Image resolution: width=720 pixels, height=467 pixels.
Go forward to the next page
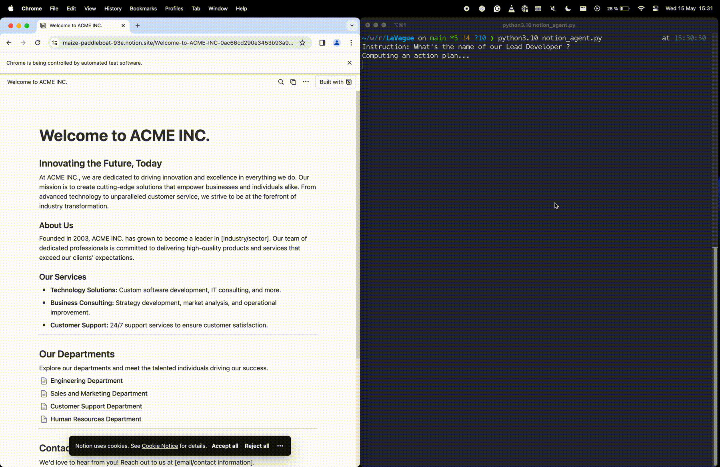tap(23, 43)
